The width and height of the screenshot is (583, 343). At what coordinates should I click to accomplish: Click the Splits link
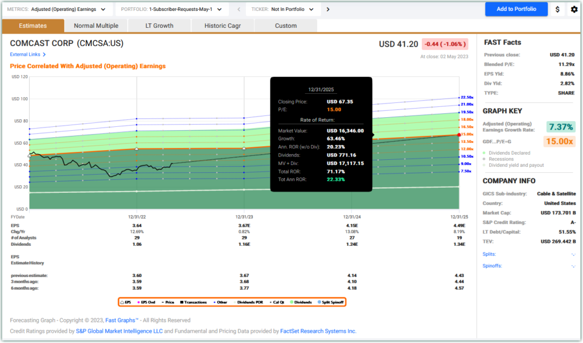pos(489,254)
